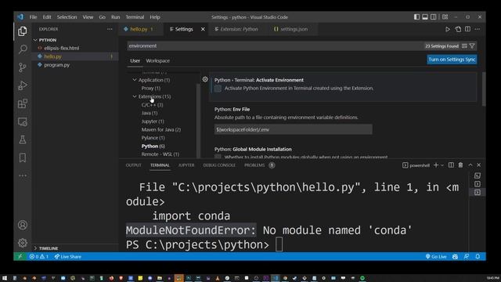Screen dimensions: 501x282
Task: Open the Bookmarks icon in activity bar
Action: (x=23, y=157)
